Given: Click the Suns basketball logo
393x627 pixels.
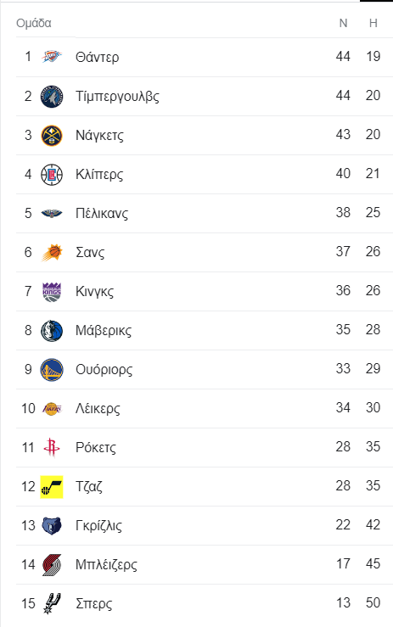Looking at the screenshot, I should pyautogui.click(x=52, y=252).
